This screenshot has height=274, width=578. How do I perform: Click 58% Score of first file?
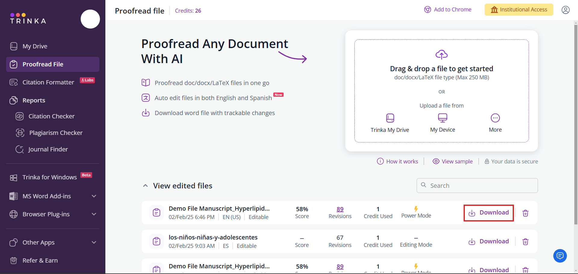pos(302,212)
